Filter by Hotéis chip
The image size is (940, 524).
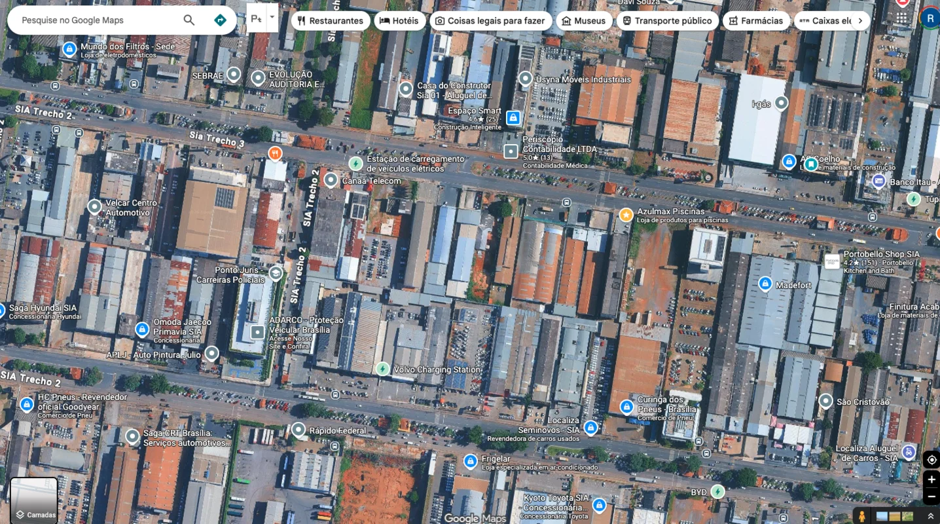click(x=399, y=21)
